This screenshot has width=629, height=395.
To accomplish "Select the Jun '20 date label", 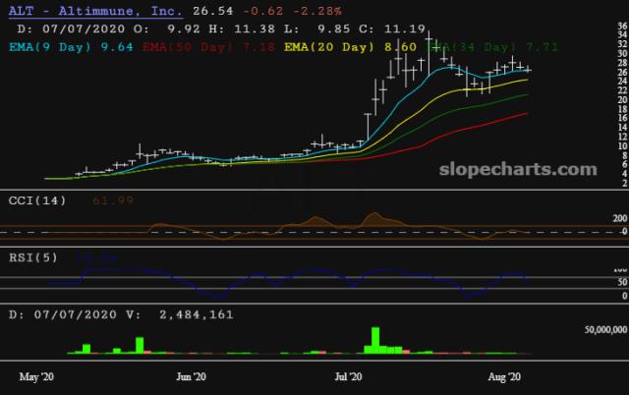I will coord(191,376).
